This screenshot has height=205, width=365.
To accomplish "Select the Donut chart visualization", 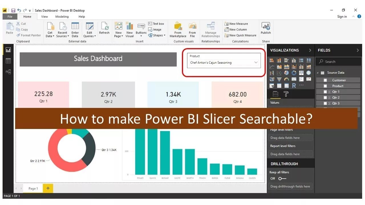I will [294, 73].
